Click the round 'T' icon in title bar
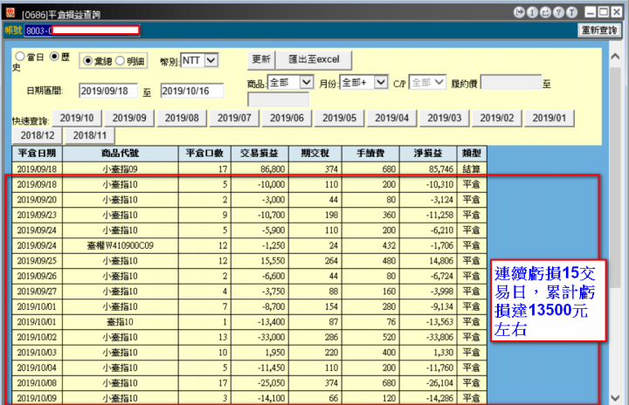This screenshot has width=629, height=405. (571, 13)
